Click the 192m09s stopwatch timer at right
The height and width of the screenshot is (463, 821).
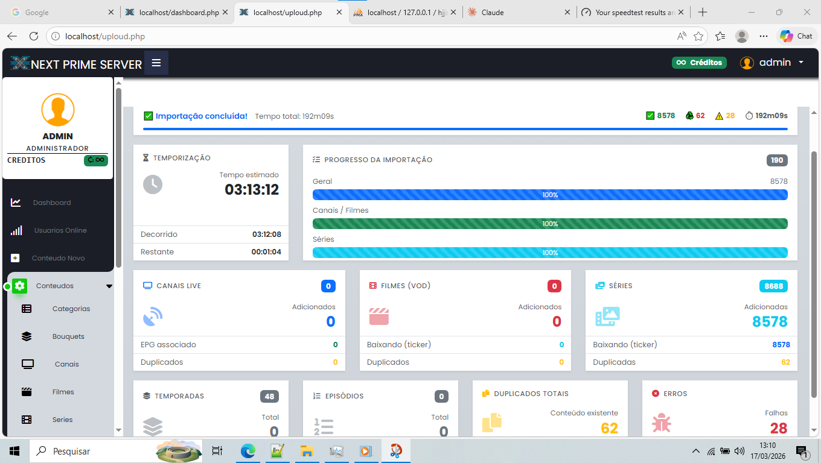767,116
